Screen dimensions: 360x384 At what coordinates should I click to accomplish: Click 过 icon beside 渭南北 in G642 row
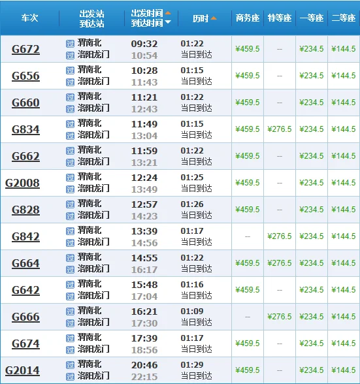point(70,285)
